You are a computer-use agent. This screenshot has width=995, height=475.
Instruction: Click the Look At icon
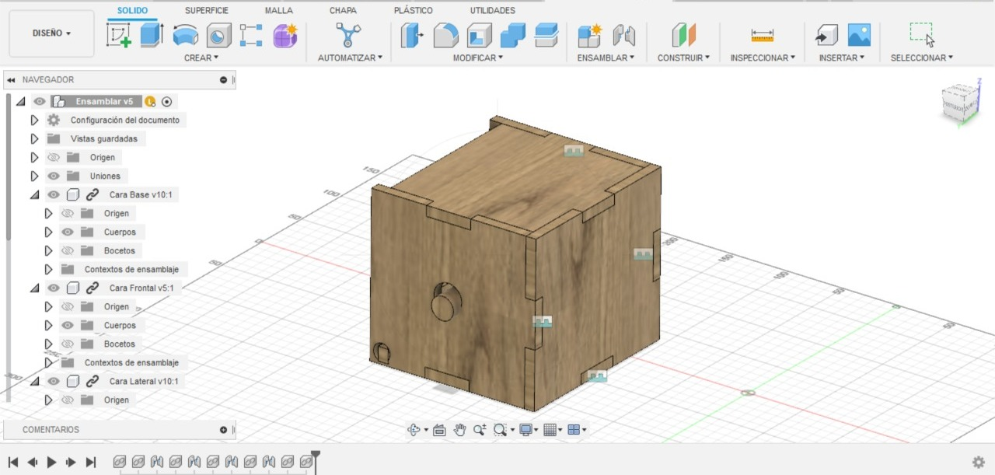click(x=439, y=429)
